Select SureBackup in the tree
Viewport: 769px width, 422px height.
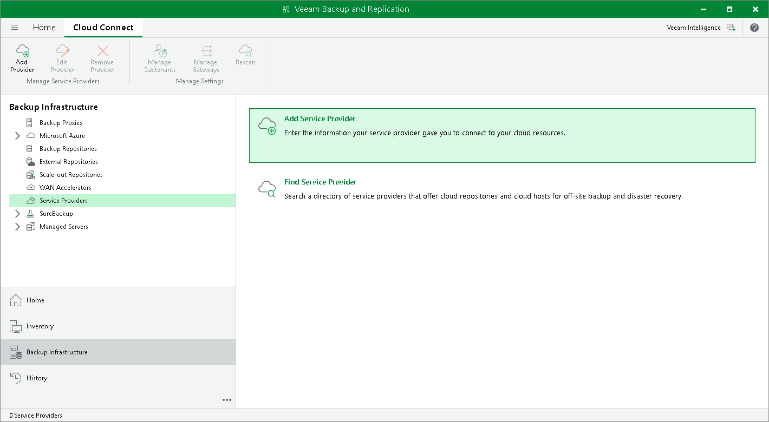pos(56,214)
